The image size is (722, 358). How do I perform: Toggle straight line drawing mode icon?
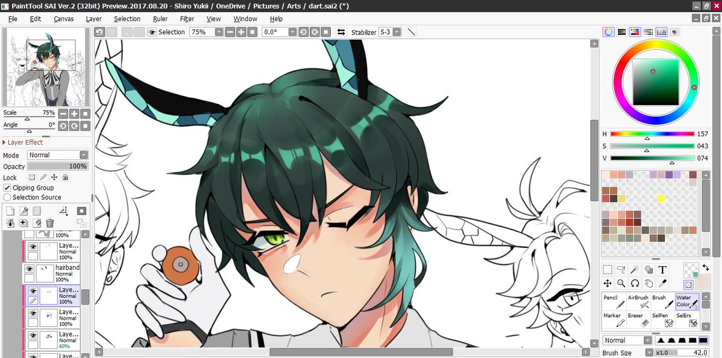(x=412, y=32)
